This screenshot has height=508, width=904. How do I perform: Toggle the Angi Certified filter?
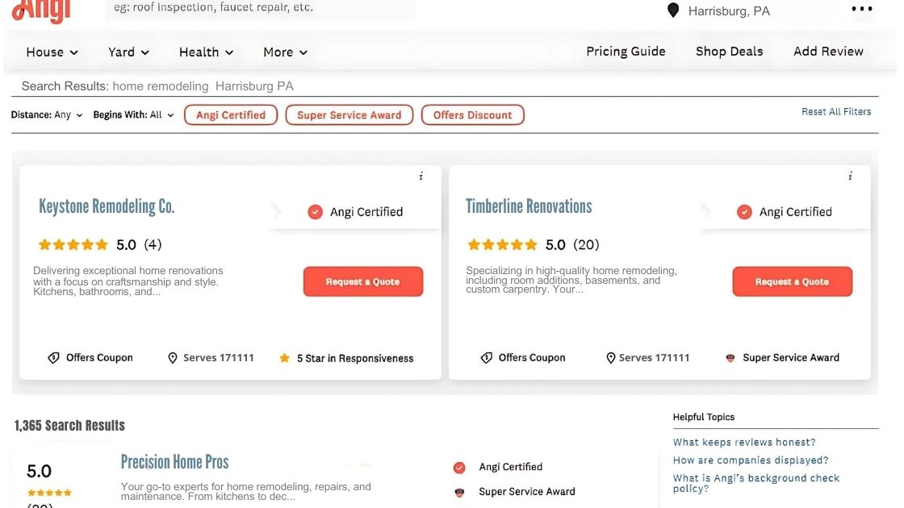coord(231,115)
